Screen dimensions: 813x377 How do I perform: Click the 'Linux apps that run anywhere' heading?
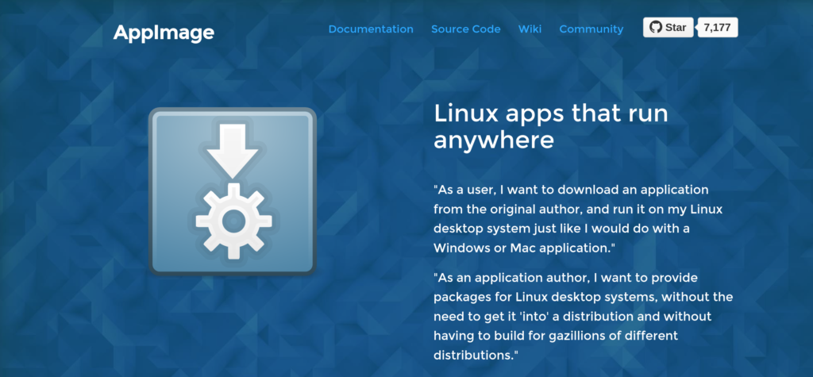click(x=551, y=127)
